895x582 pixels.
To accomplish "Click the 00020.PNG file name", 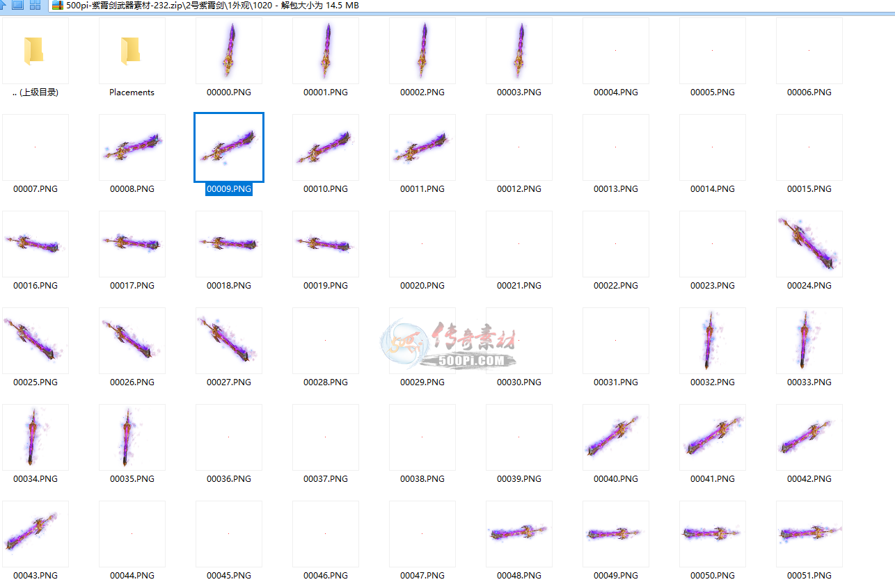I will point(422,286).
